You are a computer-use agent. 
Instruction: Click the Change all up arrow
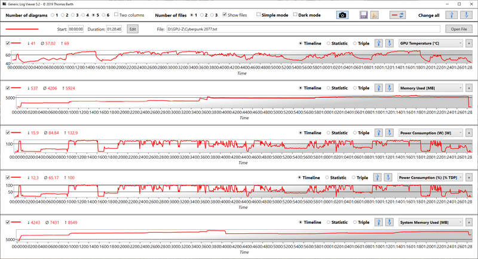(x=452, y=15)
